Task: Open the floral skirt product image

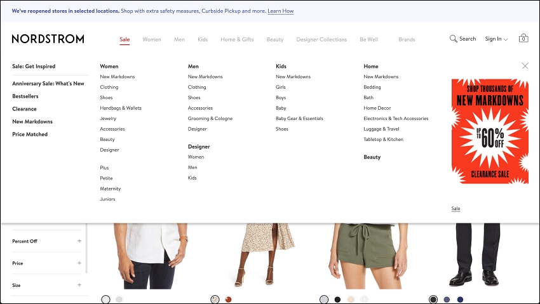Action: pyautogui.click(x=263, y=255)
